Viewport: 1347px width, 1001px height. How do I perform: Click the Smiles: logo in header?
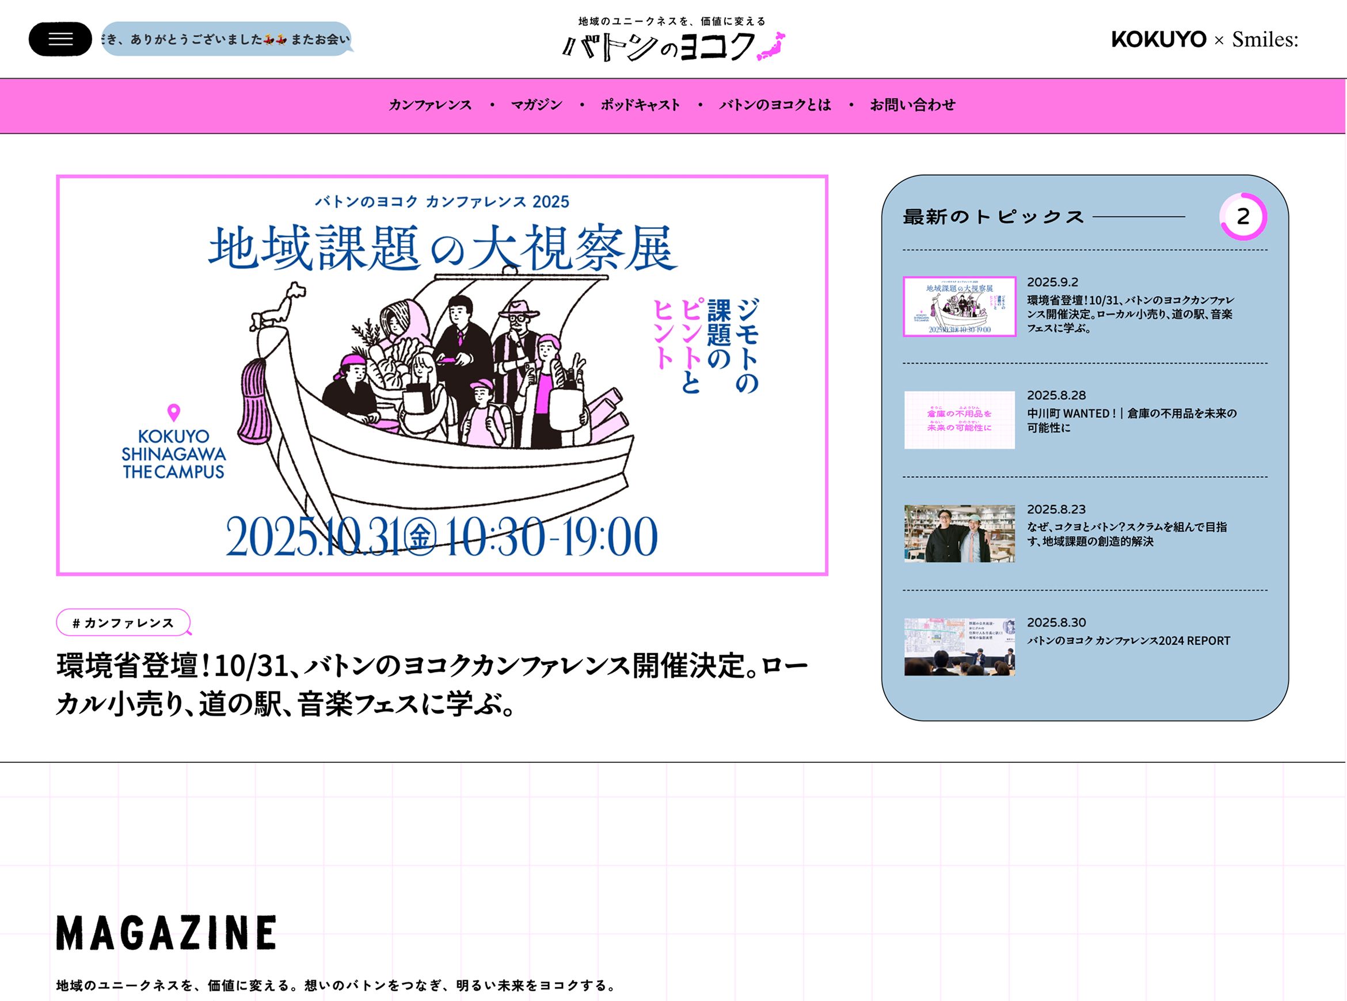pos(1265,39)
